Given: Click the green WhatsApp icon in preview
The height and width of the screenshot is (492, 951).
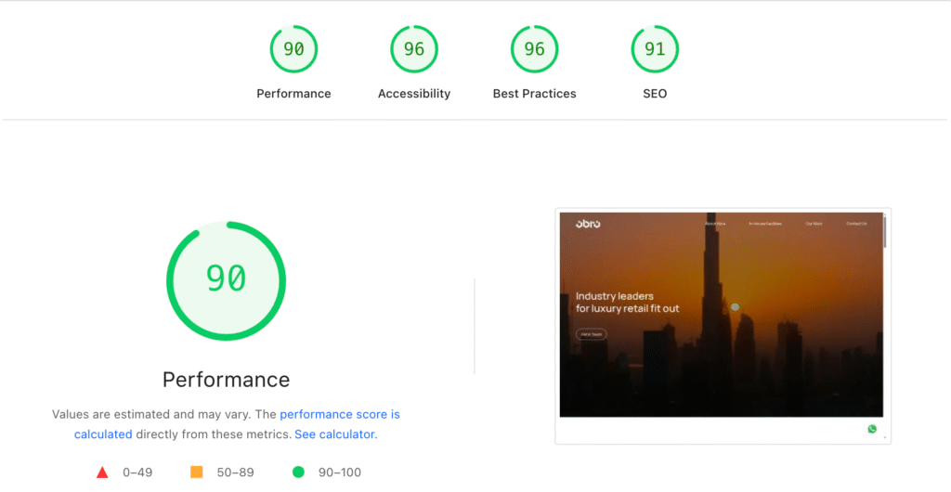Looking at the screenshot, I should 872,429.
